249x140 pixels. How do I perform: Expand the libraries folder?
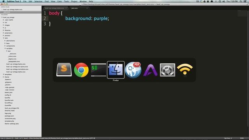point(4,30)
